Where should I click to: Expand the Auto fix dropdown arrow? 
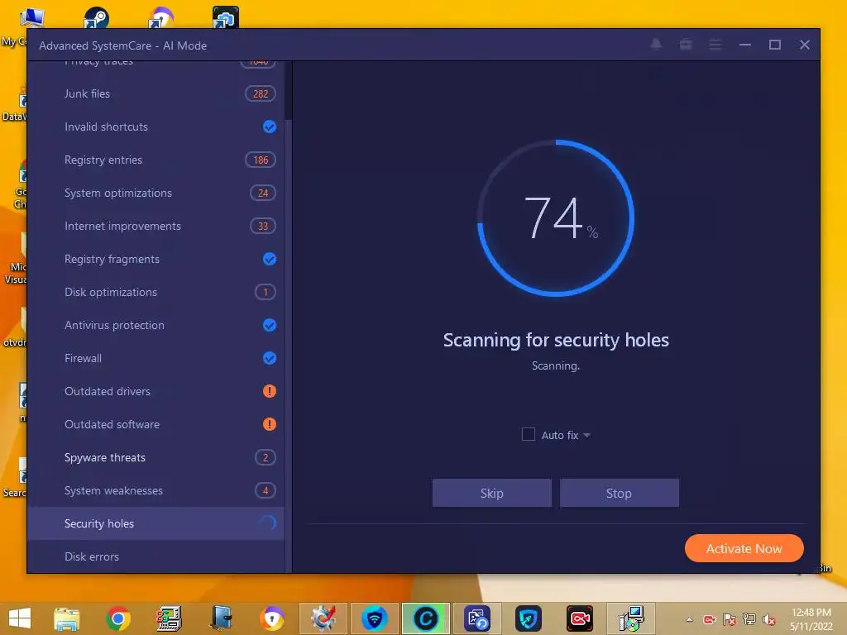click(x=587, y=435)
